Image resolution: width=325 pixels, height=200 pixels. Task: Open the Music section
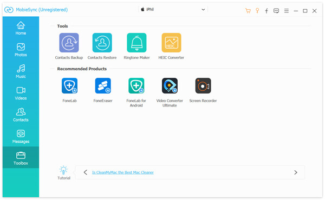pyautogui.click(x=21, y=71)
